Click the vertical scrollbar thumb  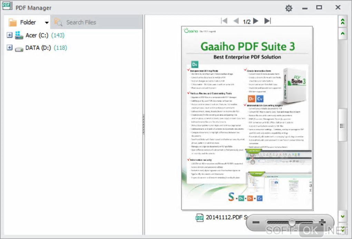pos(342,125)
